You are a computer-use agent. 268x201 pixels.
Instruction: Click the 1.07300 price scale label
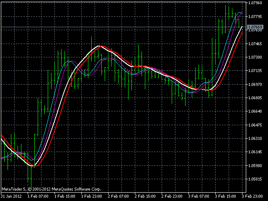click(255, 57)
